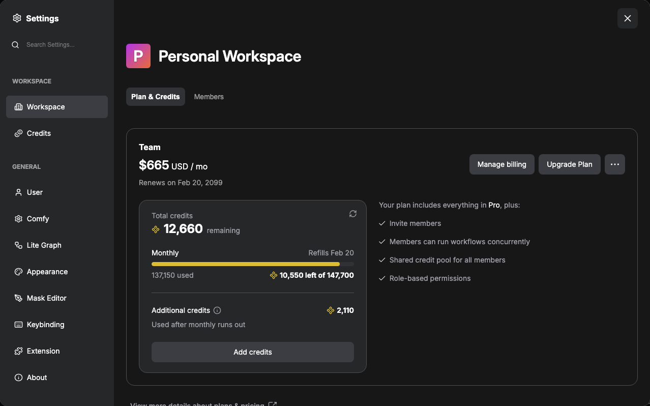Image resolution: width=650 pixels, height=406 pixels.
Task: Click the credit icon beside 2,110
Action: tap(331, 310)
